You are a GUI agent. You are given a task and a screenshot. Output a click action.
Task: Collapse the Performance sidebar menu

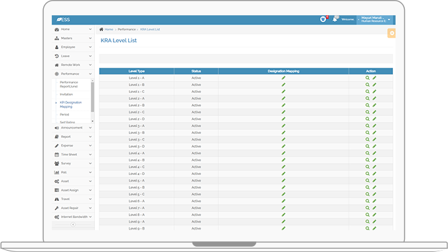pos(73,74)
